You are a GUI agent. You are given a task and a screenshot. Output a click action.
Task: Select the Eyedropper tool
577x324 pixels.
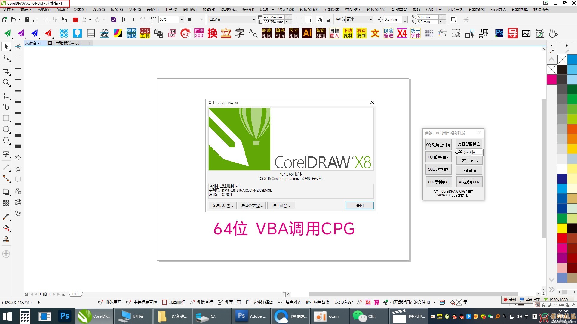click(6, 217)
